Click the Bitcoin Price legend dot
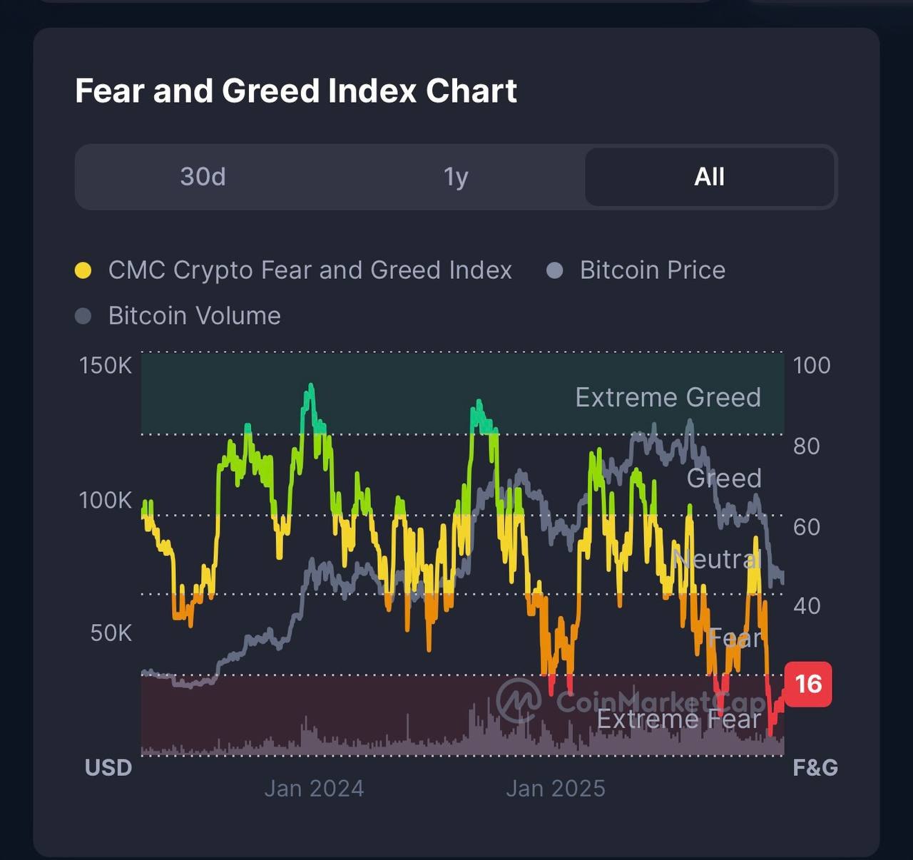Viewport: 913px width, 860px height. coord(554,270)
